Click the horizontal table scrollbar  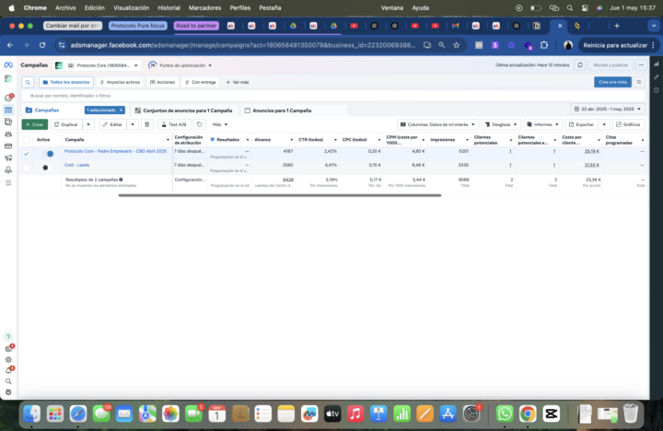[x=280, y=195]
